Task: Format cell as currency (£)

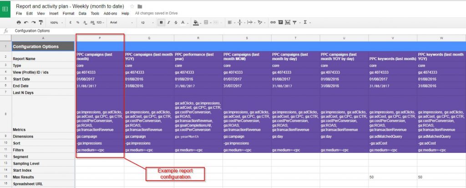Action: point(71,22)
